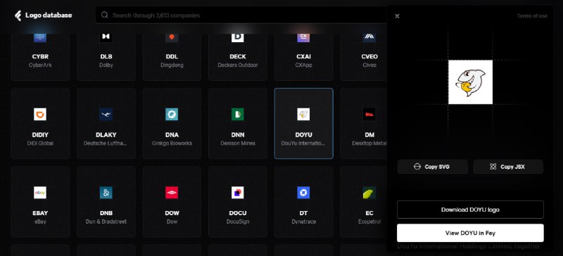Click the DECK ticker text
This screenshot has width=563, height=256.
click(238, 56)
